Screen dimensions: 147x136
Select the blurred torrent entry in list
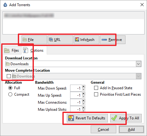point(73,15)
